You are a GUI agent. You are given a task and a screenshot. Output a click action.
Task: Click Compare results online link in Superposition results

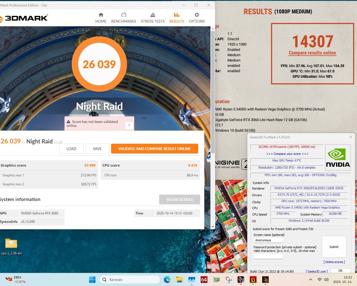(312, 53)
